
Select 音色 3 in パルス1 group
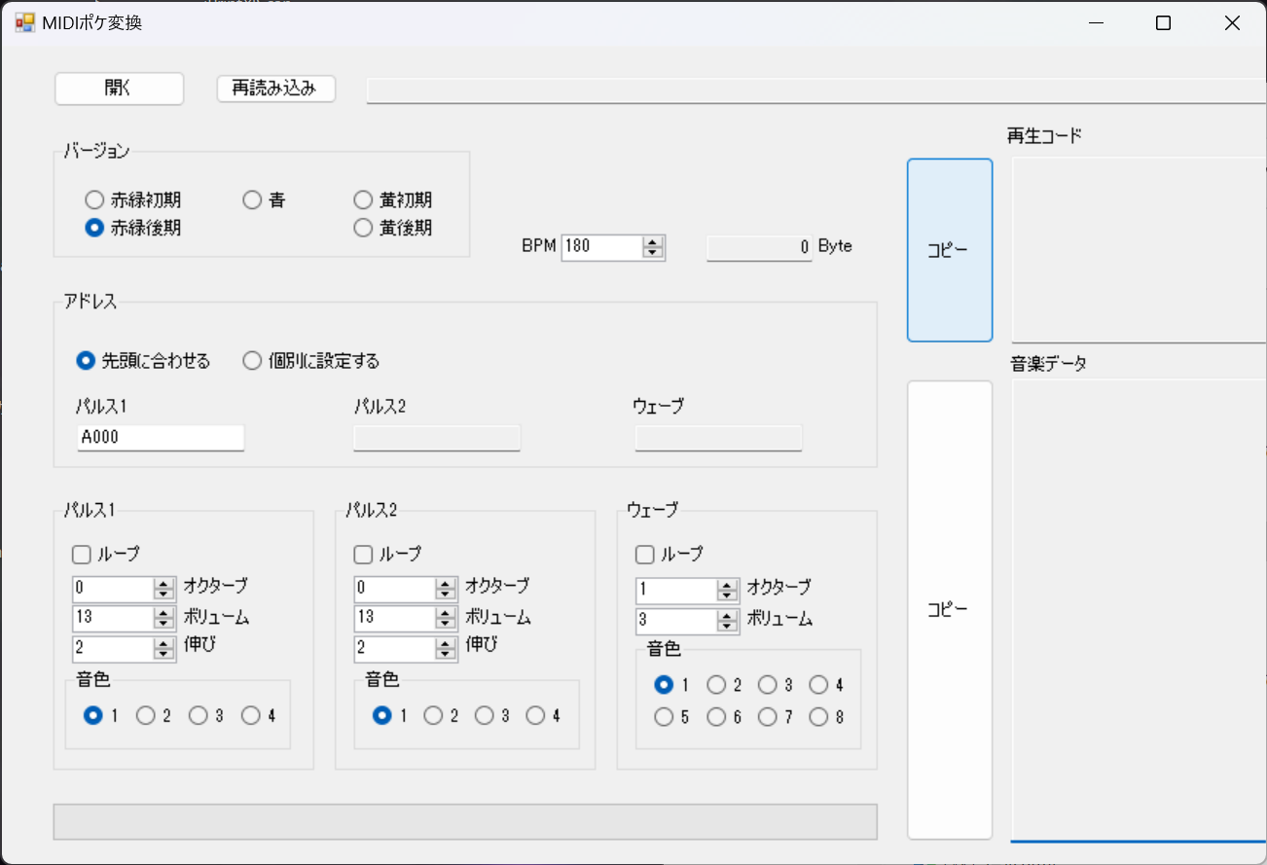[x=199, y=716]
